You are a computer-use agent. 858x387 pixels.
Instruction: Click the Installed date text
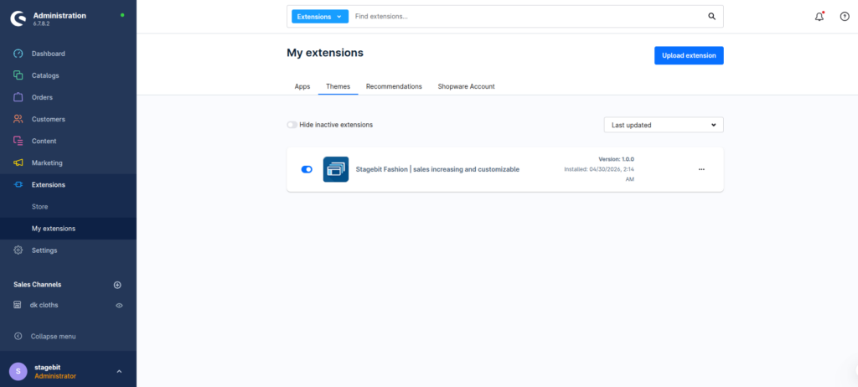599,174
